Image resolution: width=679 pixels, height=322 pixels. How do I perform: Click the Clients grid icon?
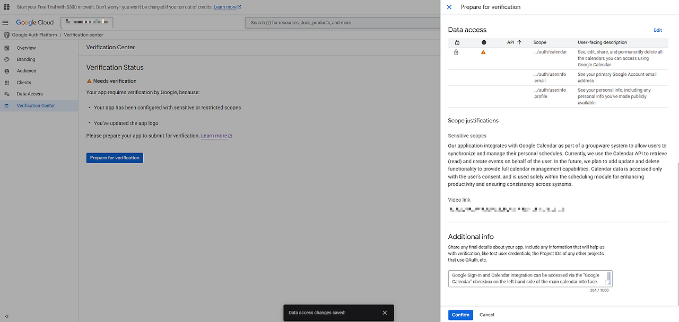[6, 83]
